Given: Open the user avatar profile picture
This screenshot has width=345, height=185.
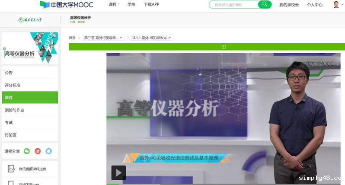Looking at the screenshot, I should pos(336,5).
